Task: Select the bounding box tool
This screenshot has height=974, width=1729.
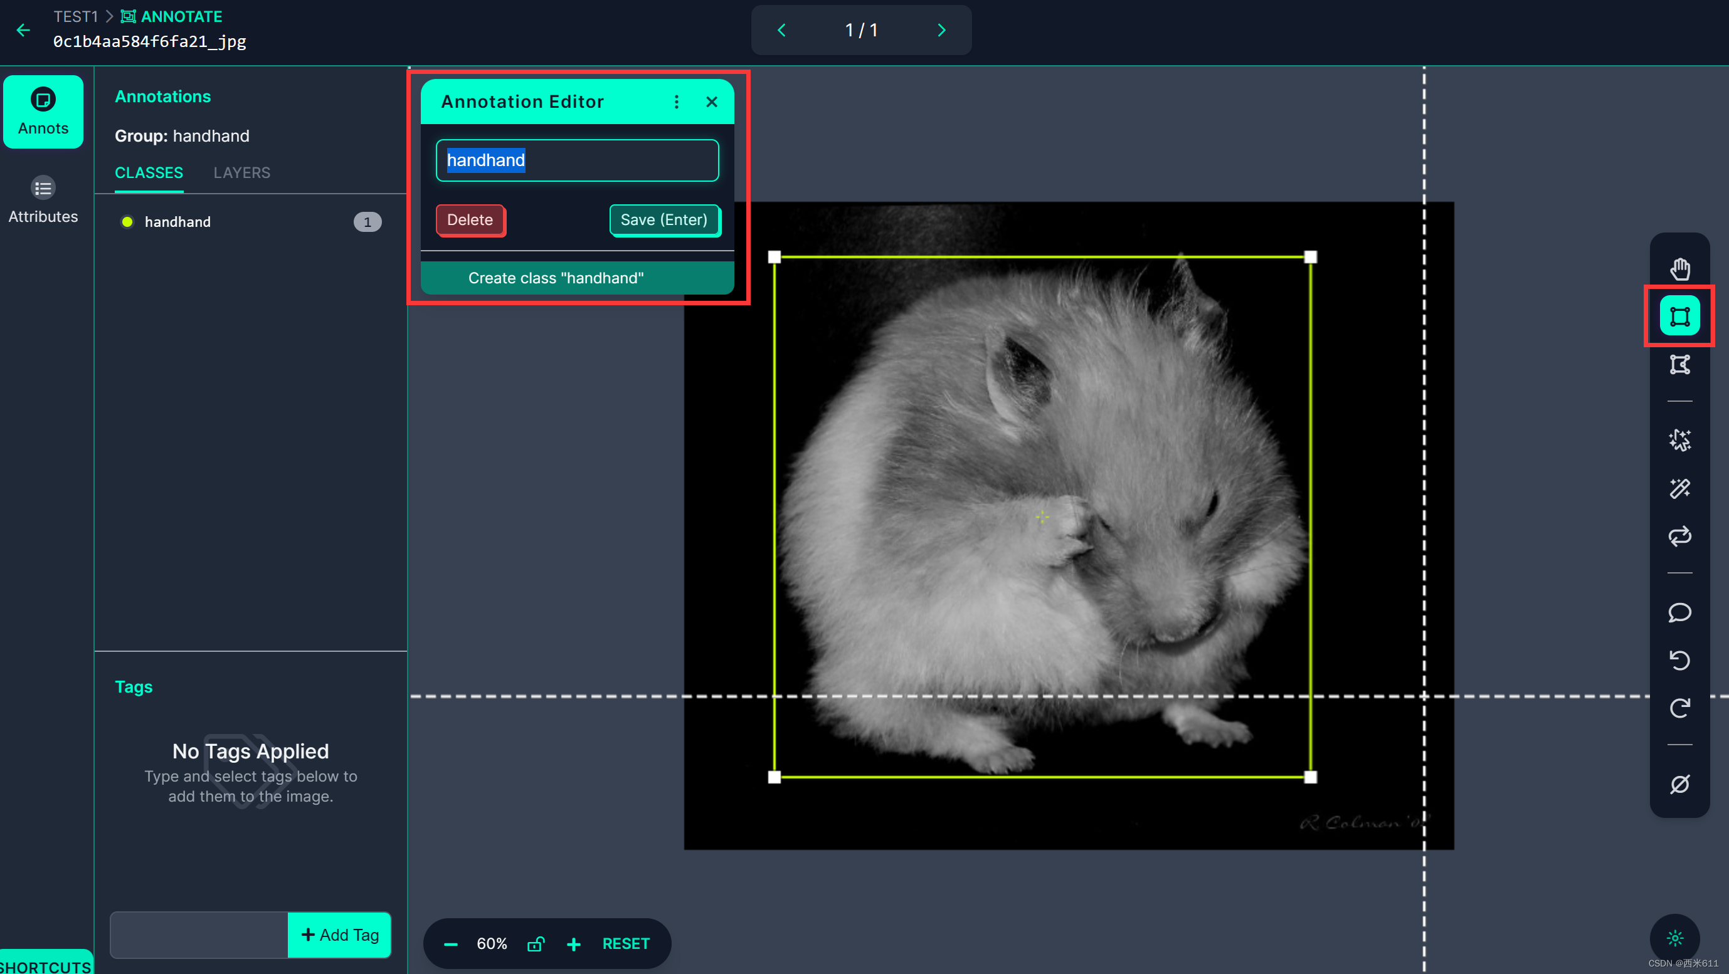Action: [x=1679, y=315]
